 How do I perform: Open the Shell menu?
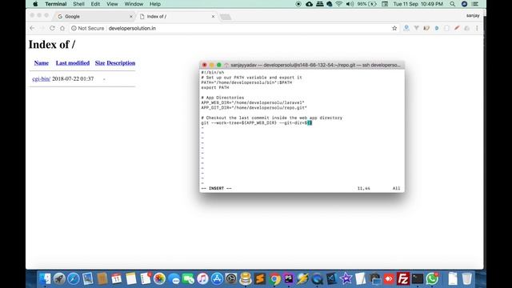click(78, 4)
